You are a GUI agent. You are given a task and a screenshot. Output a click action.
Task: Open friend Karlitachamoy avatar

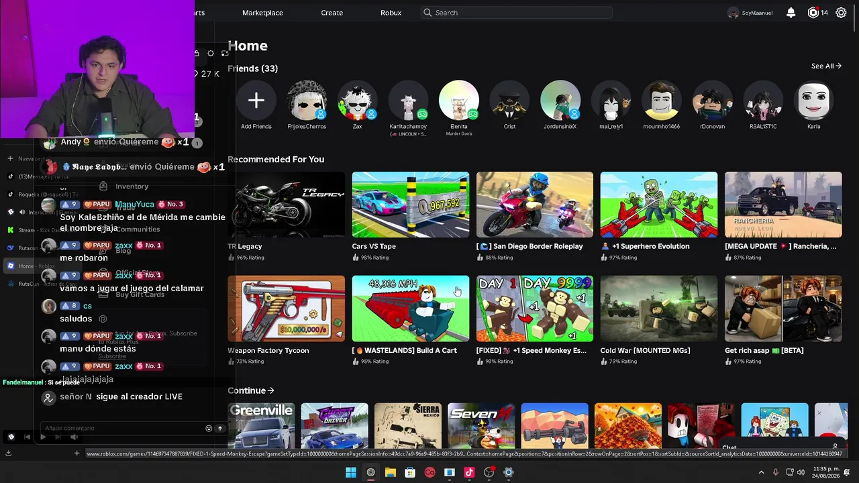tap(408, 101)
